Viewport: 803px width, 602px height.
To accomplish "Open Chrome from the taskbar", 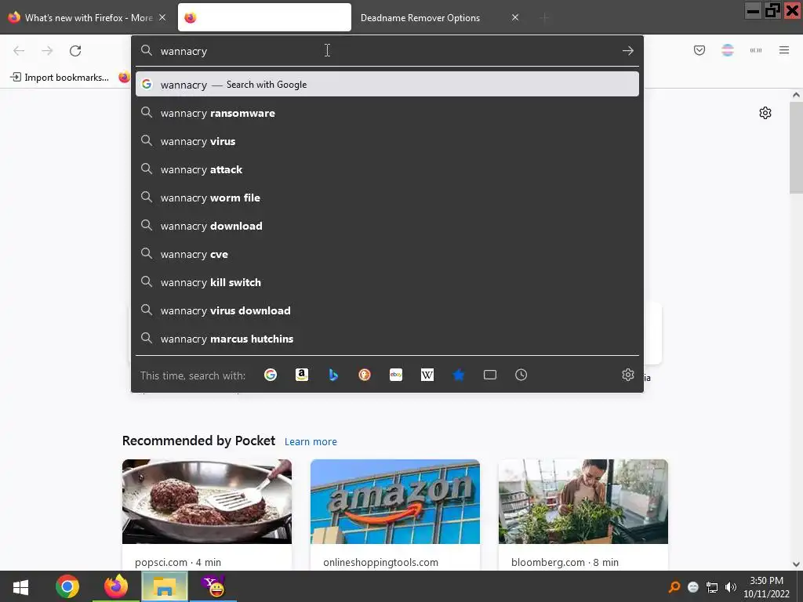I will click(x=67, y=586).
